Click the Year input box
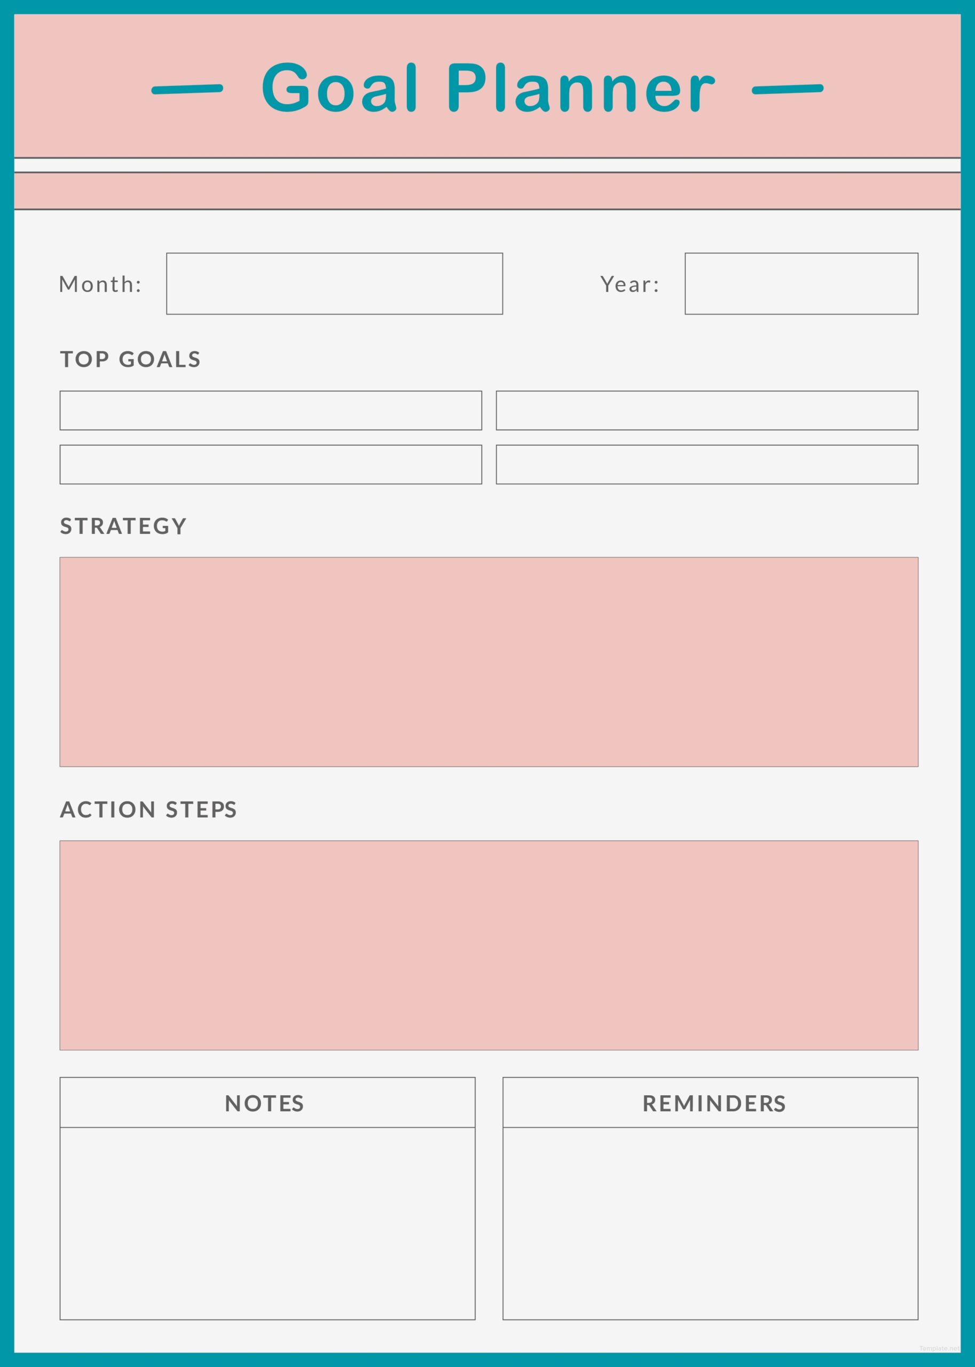Image resolution: width=975 pixels, height=1367 pixels. coord(801,284)
